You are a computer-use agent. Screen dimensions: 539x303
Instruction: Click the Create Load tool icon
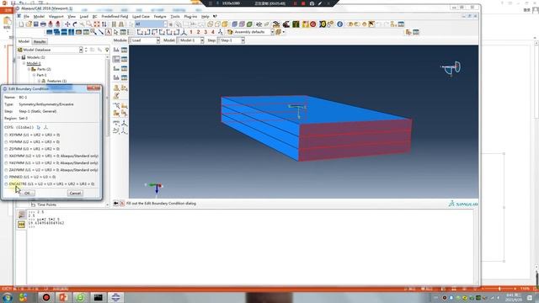[116, 50]
